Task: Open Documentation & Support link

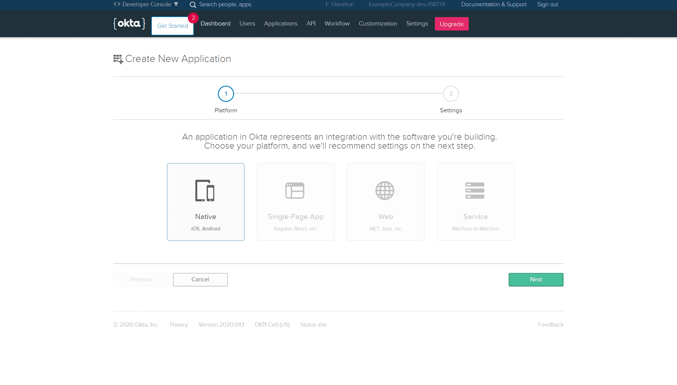Action: 494,4
